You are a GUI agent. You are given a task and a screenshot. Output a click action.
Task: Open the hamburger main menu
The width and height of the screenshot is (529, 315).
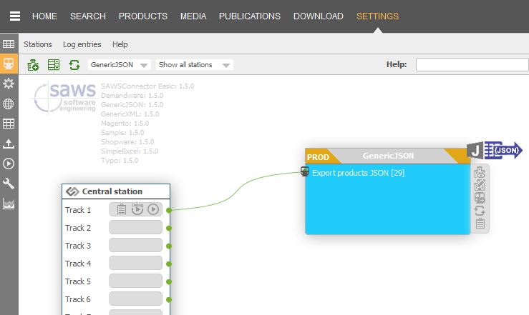click(15, 16)
